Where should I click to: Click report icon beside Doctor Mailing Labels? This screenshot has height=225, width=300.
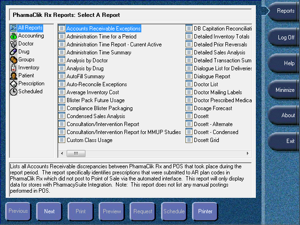(189, 92)
